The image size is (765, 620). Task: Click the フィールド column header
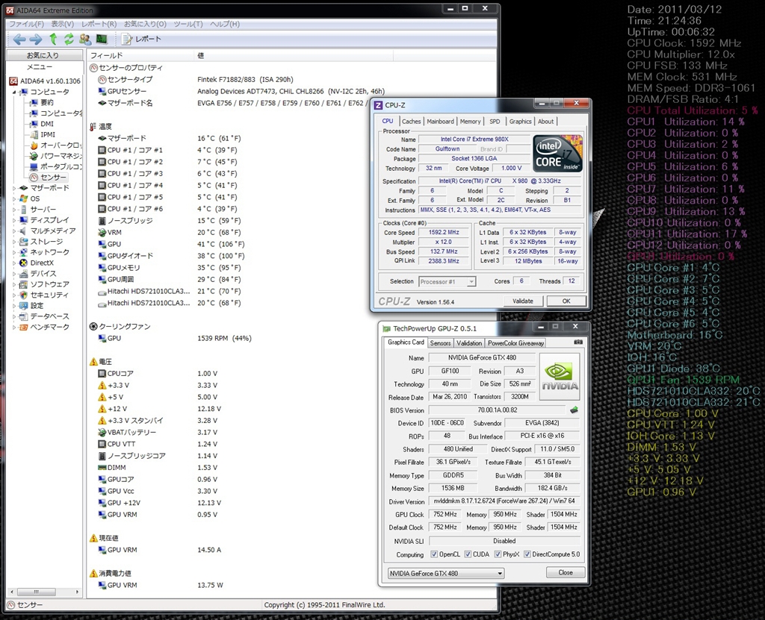140,55
